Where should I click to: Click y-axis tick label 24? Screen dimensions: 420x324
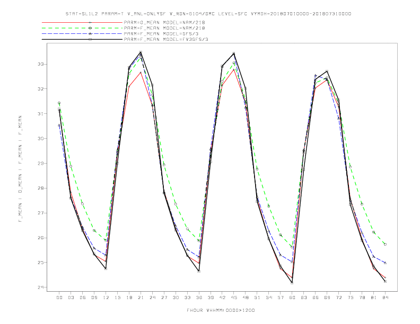[x=41, y=287]
